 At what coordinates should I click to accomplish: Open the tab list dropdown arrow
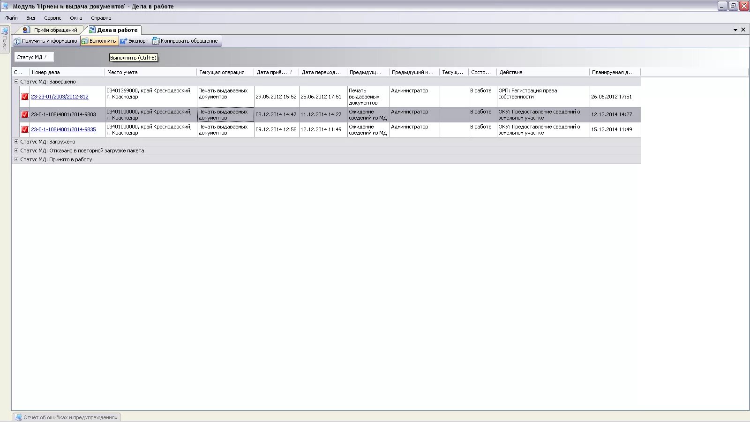[x=735, y=30]
